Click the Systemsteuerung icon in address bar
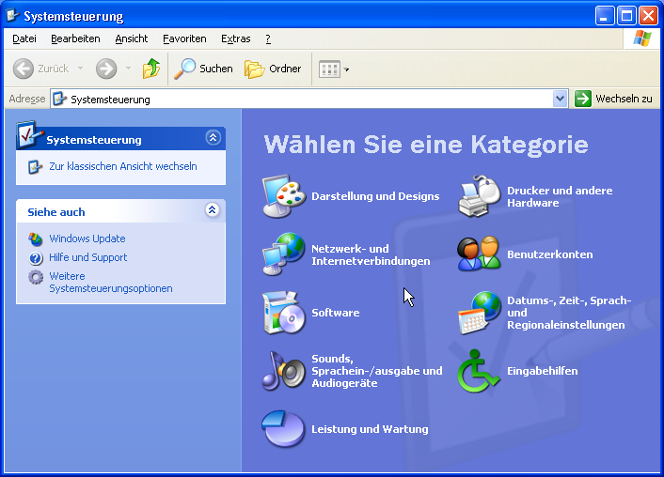The width and height of the screenshot is (664, 477). point(59,99)
